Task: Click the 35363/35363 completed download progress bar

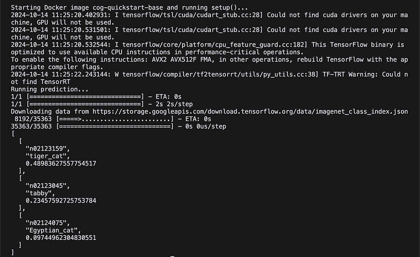Action: pyautogui.click(x=118, y=126)
